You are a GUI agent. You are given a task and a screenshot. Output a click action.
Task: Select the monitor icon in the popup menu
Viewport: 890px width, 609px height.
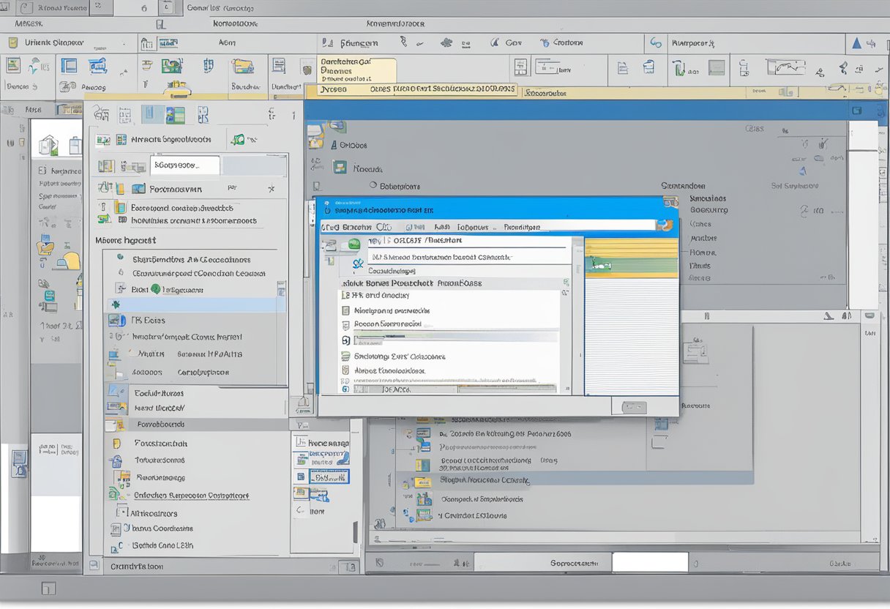[112, 354]
